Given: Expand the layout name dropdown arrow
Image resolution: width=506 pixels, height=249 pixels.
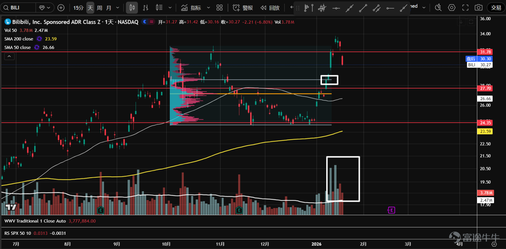Looking at the screenshot, I should [x=424, y=8].
